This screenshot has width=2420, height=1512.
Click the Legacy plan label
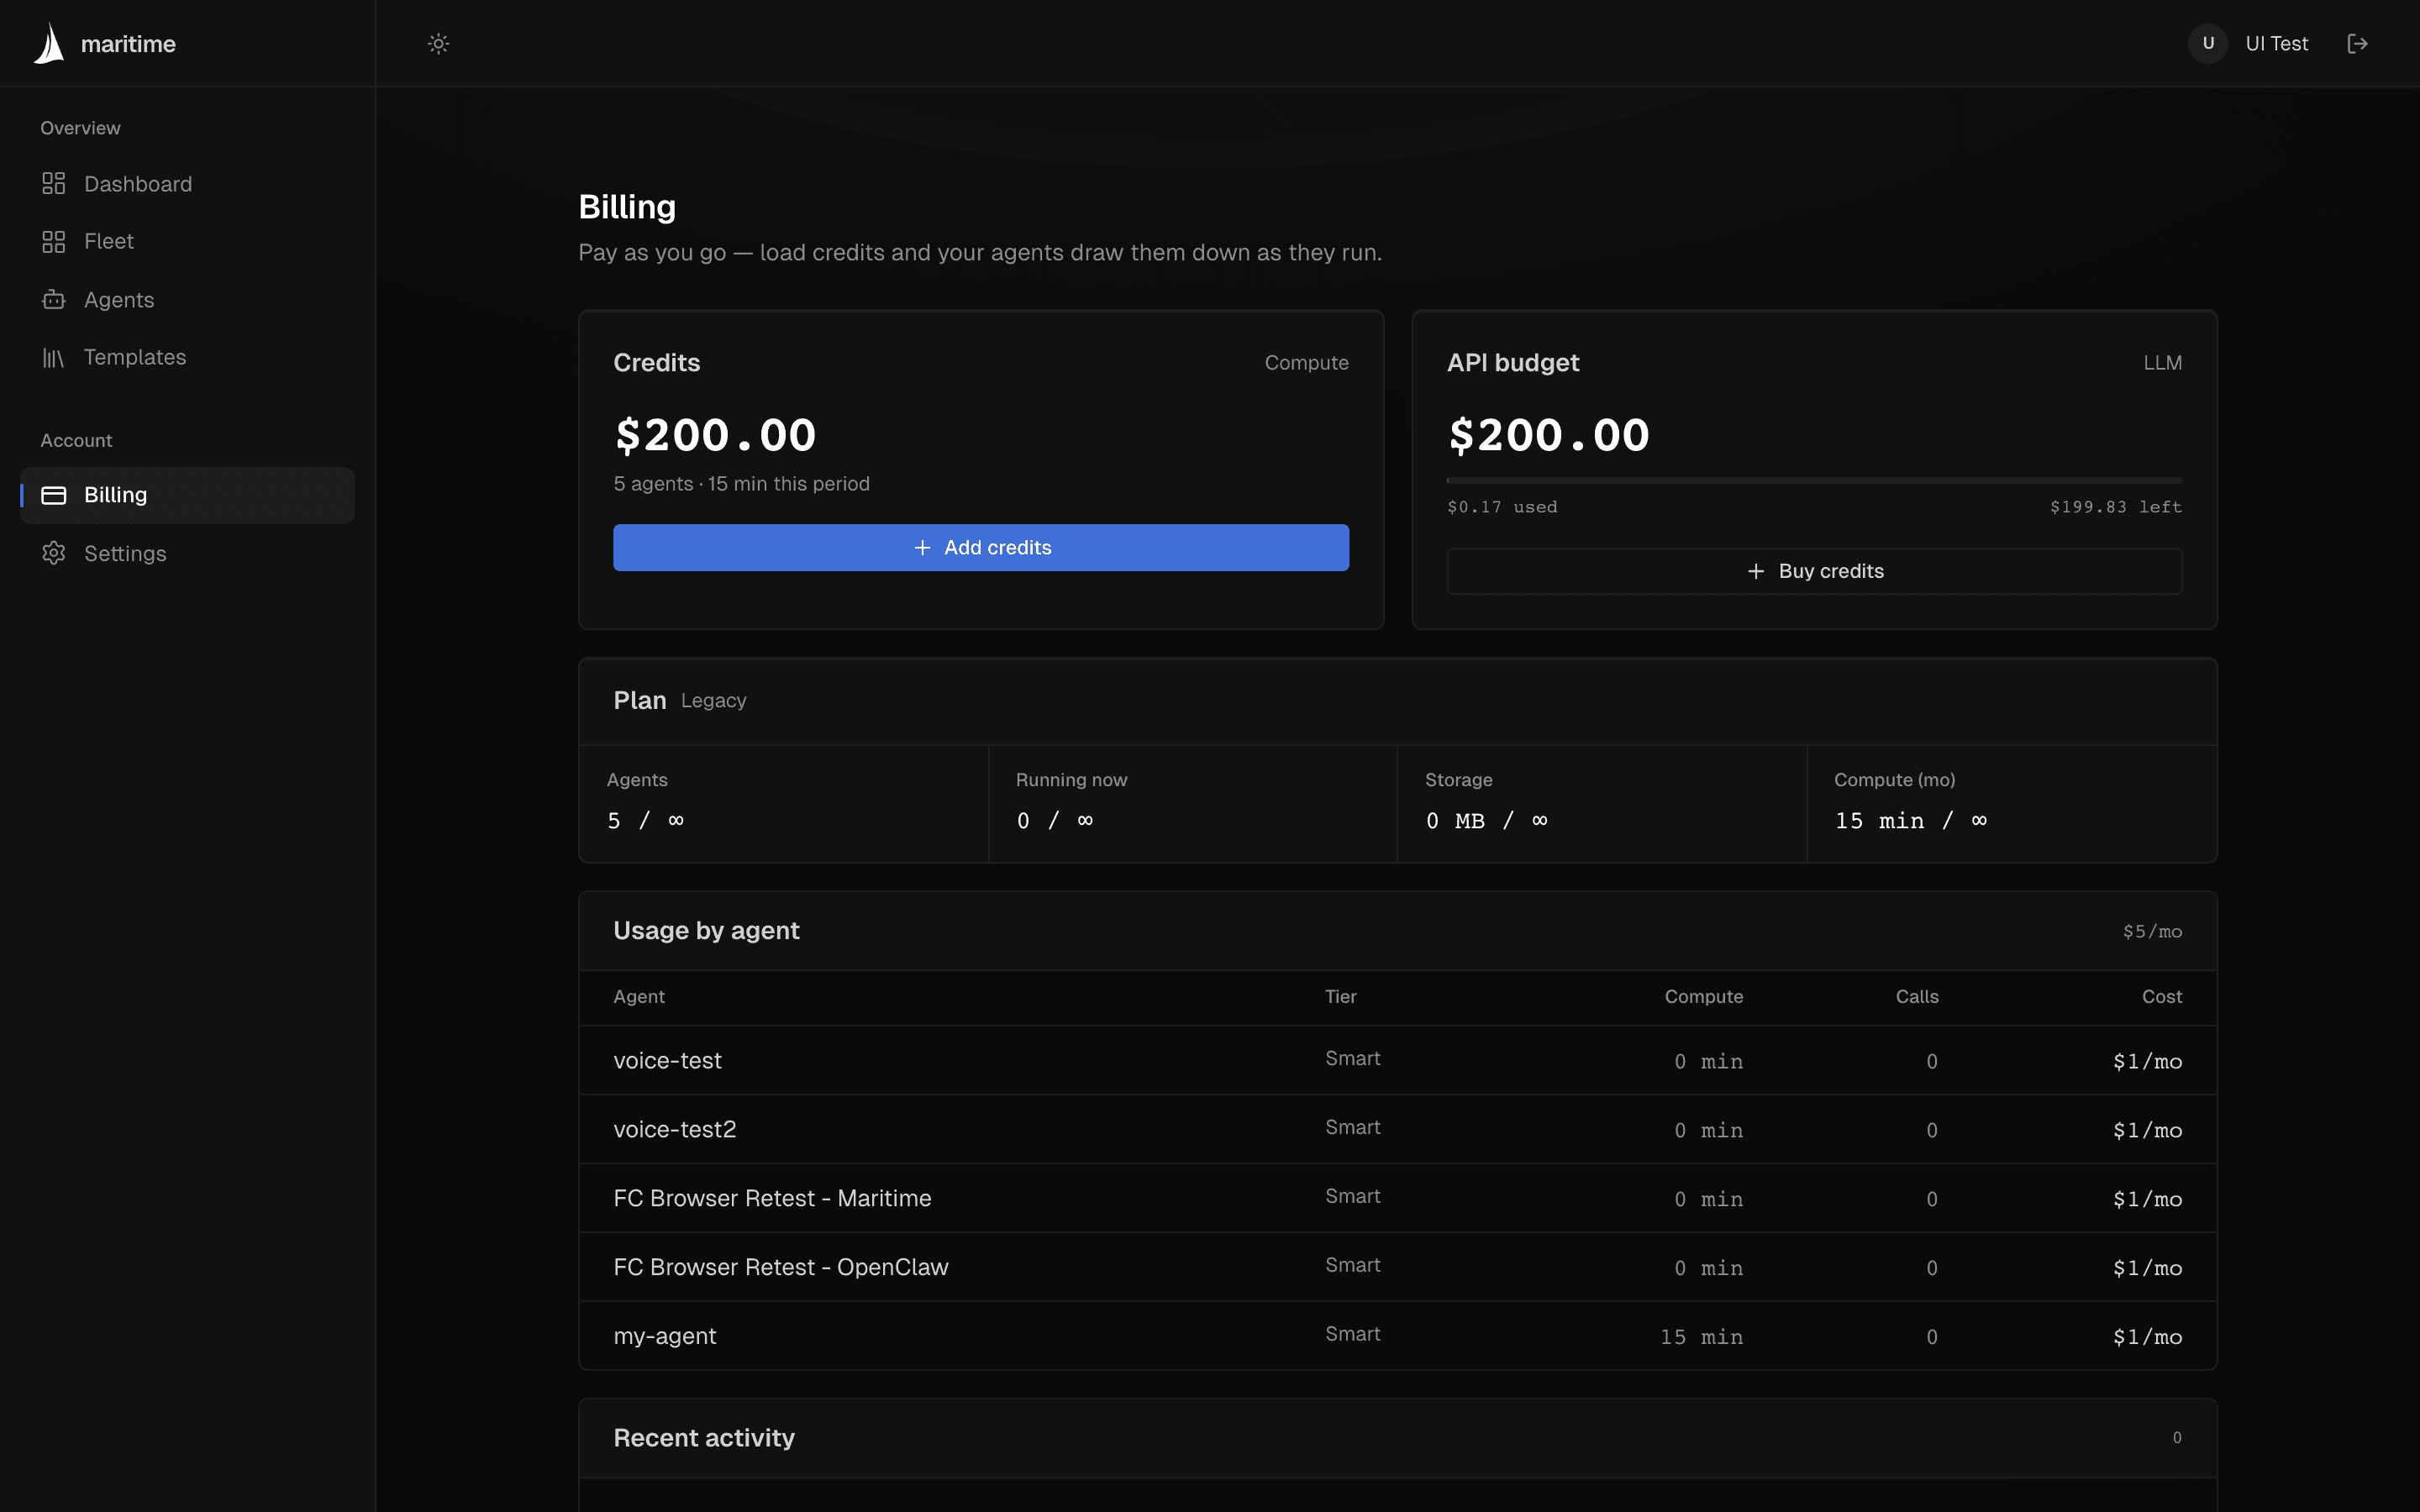(714, 701)
